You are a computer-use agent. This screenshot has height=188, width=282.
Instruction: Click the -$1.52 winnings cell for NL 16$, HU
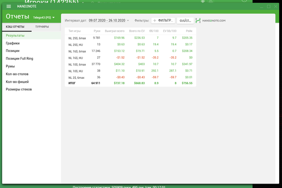pyautogui.click(x=120, y=57)
